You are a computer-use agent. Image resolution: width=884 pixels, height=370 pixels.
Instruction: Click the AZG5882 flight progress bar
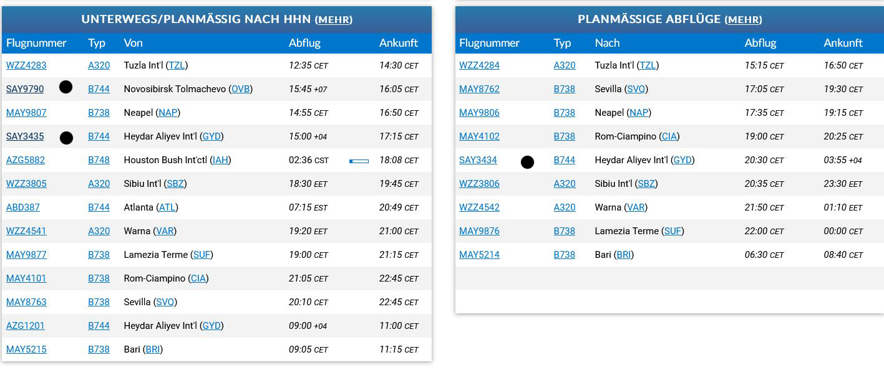pyautogui.click(x=359, y=161)
